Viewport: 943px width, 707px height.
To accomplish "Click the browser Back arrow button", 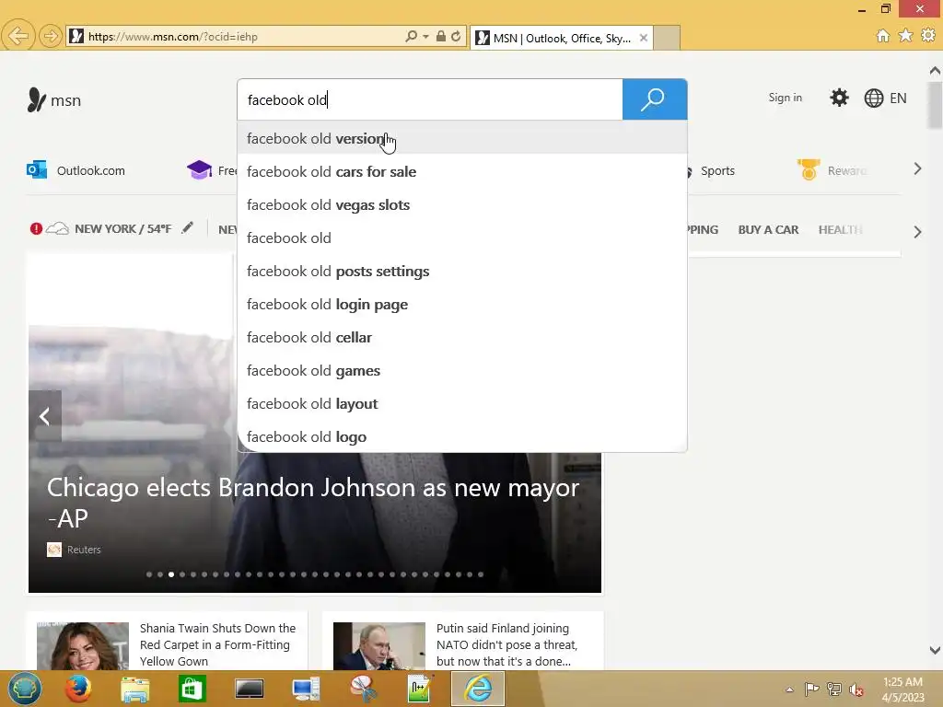I will point(18,36).
